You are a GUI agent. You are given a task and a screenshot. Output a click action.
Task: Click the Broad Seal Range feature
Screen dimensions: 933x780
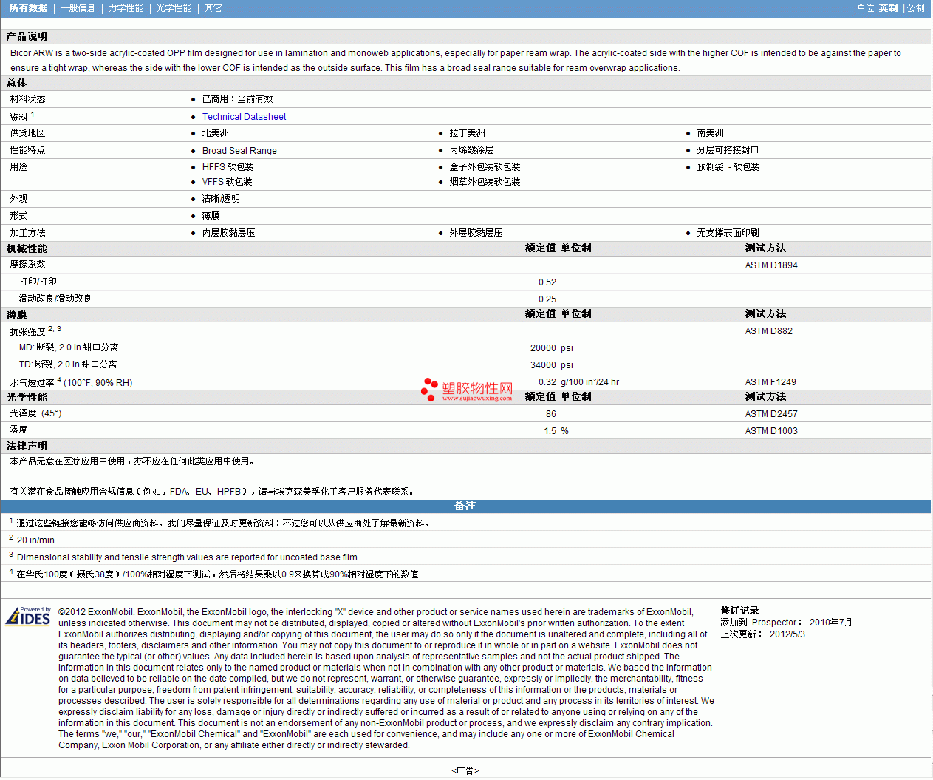pos(239,150)
